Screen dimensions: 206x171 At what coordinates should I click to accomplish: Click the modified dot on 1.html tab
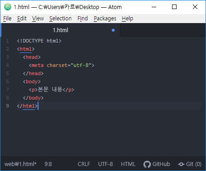coord(113,30)
